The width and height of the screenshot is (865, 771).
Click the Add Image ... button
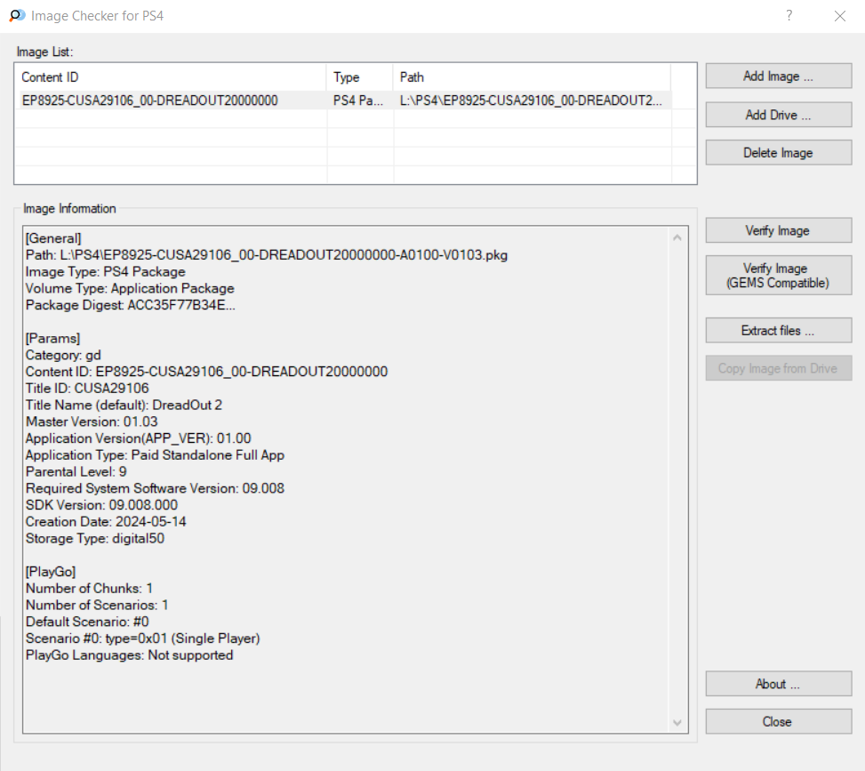tap(779, 76)
